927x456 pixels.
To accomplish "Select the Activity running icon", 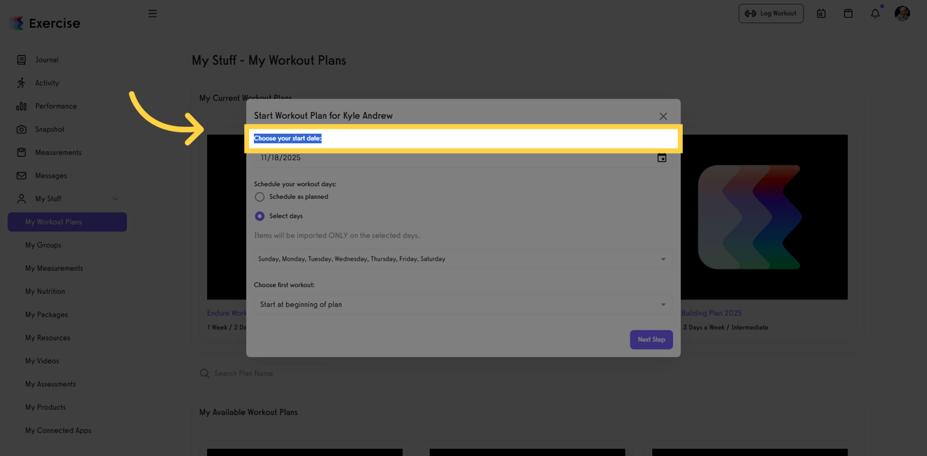I will [x=22, y=83].
